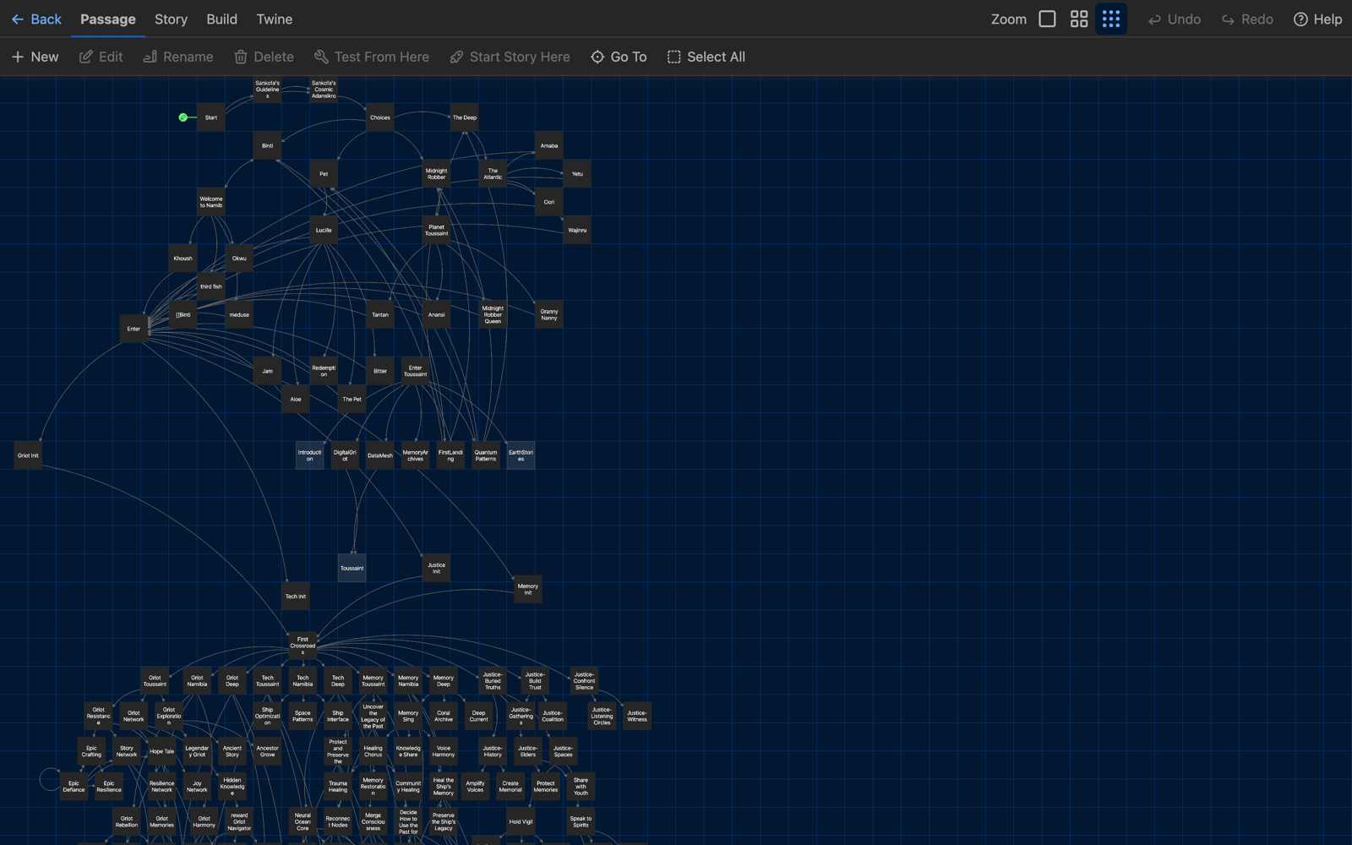Select the third fish passage
1352x845 pixels.
click(211, 286)
